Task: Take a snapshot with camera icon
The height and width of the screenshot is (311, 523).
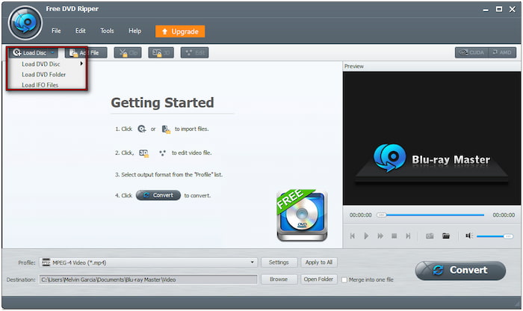Action: pos(430,236)
